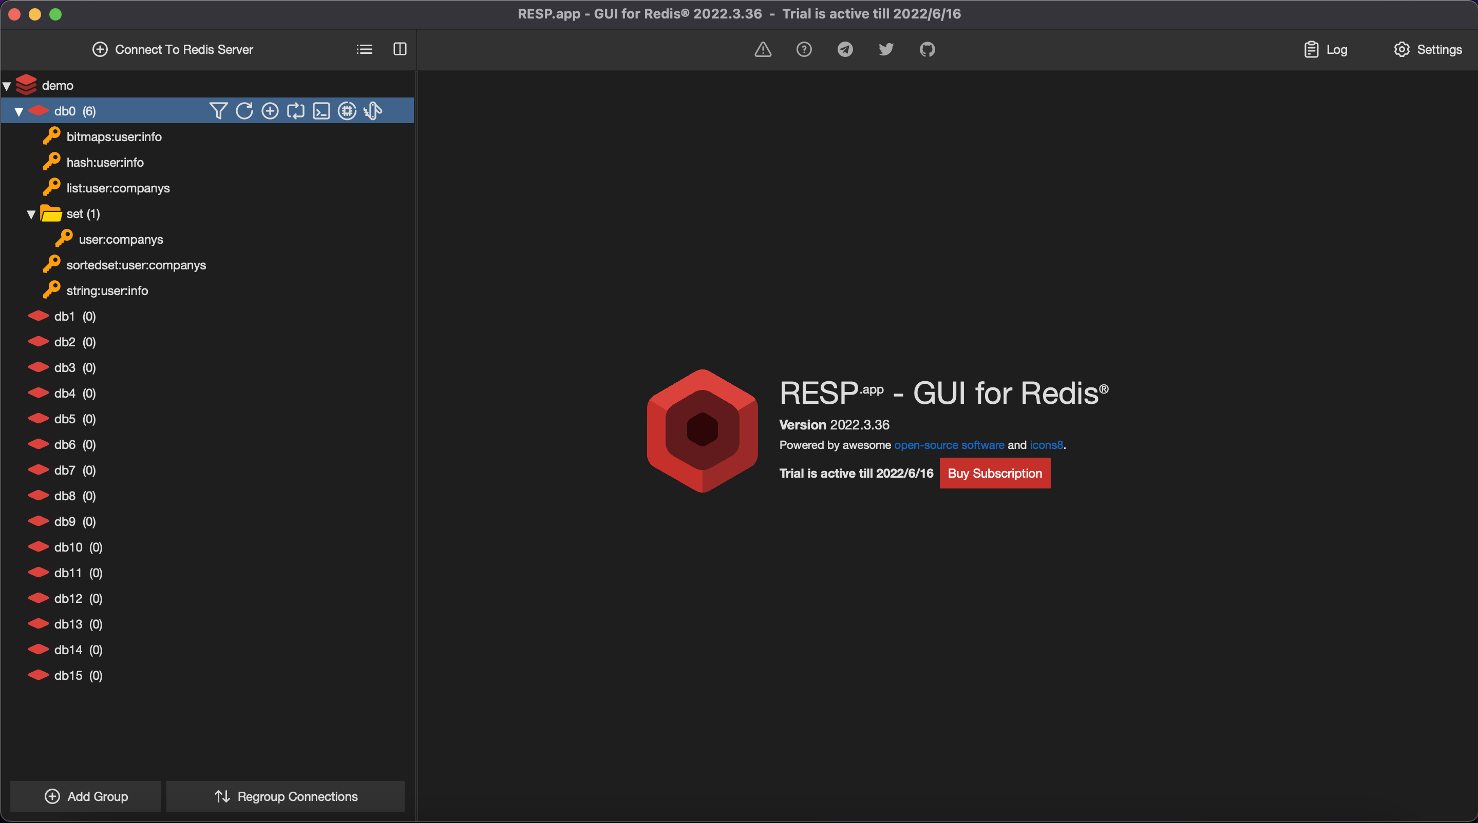1478x823 pixels.
Task: Open the help question mark icon
Action: click(804, 49)
